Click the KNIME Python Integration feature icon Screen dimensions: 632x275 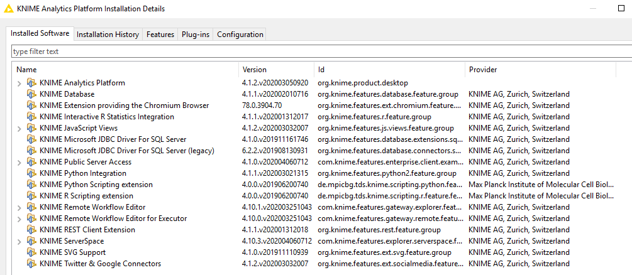tap(31, 173)
